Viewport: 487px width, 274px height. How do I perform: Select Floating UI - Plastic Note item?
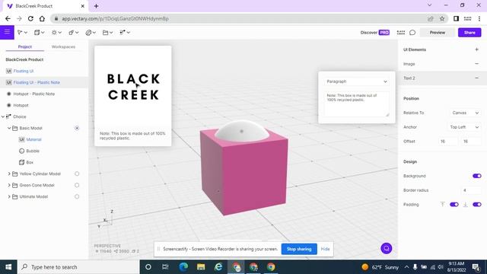pyautogui.click(x=37, y=82)
